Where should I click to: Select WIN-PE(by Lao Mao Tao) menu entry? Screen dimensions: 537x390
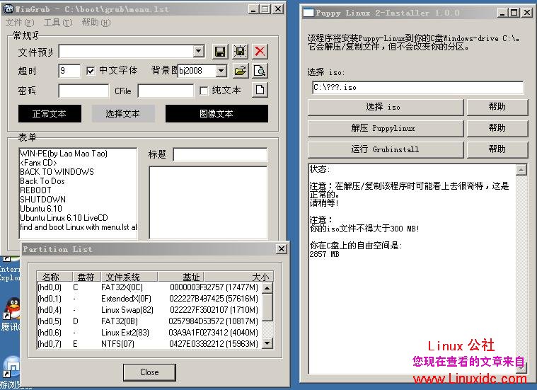pos(78,154)
